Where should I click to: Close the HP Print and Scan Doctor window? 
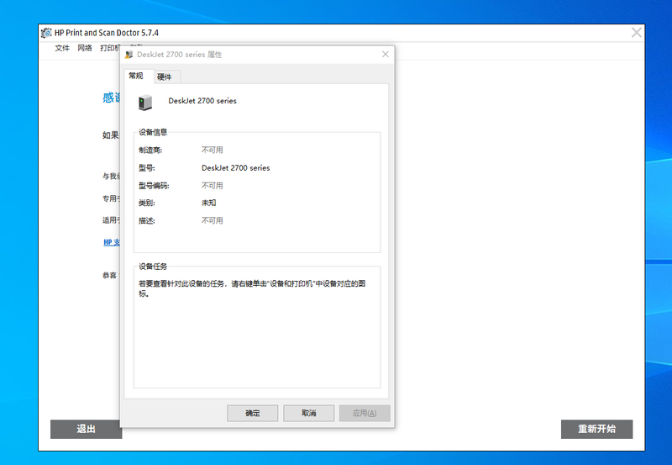click(x=637, y=32)
